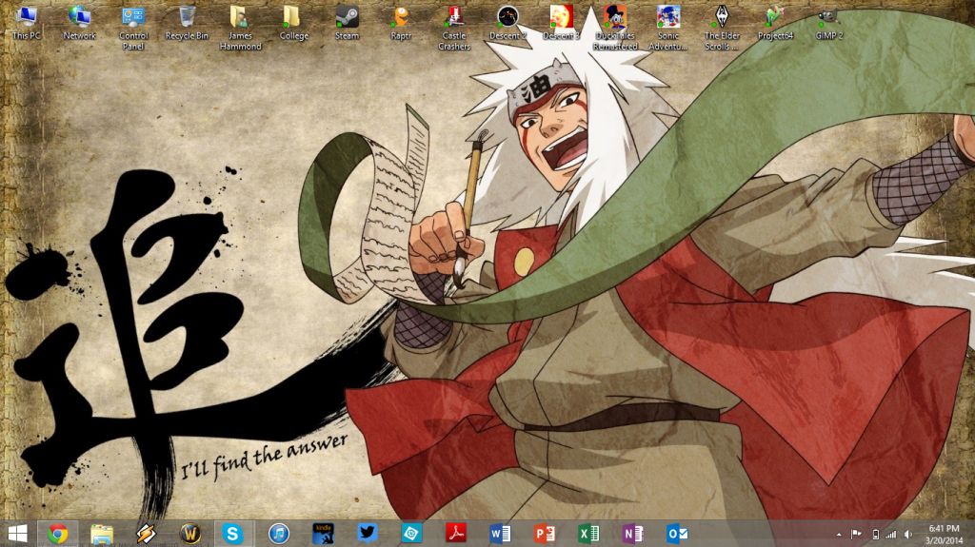This screenshot has height=547, width=975.
Task: Open the James Hammond user folder
Action: pyautogui.click(x=240, y=29)
